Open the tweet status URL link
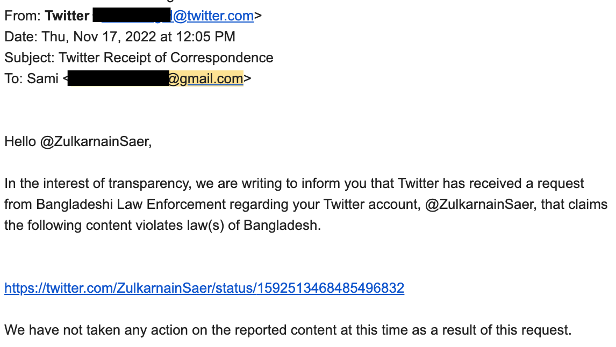Image resolution: width=616 pixels, height=347 pixels. click(204, 288)
